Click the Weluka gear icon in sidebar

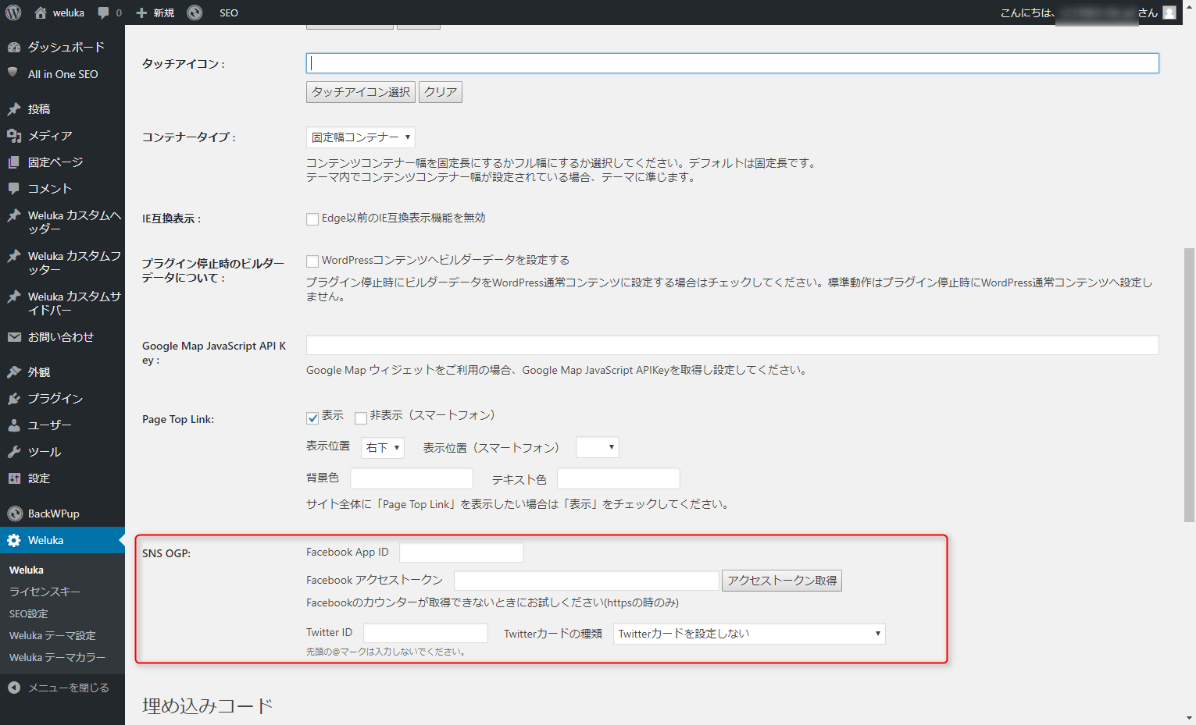tap(14, 540)
